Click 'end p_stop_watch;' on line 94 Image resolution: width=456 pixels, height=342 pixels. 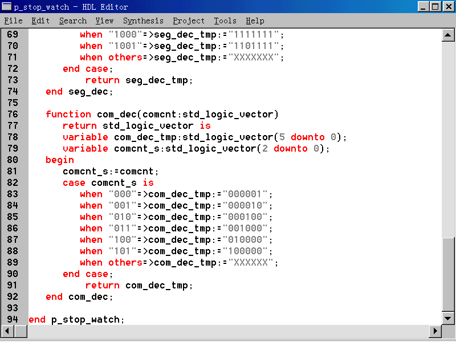click(x=76, y=320)
